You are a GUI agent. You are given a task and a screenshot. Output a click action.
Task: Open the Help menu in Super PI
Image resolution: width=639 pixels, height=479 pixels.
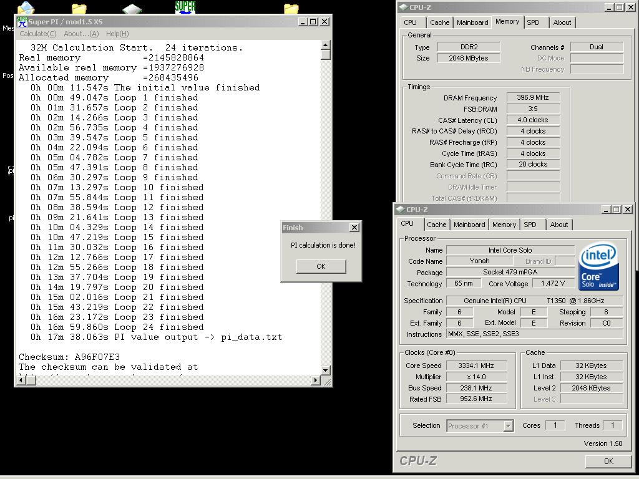pyautogui.click(x=117, y=34)
